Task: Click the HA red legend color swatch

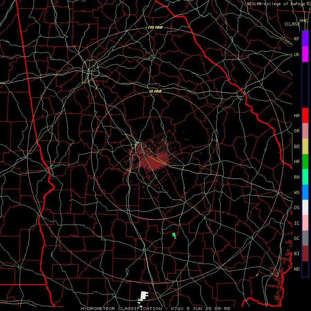Action: coord(305,115)
